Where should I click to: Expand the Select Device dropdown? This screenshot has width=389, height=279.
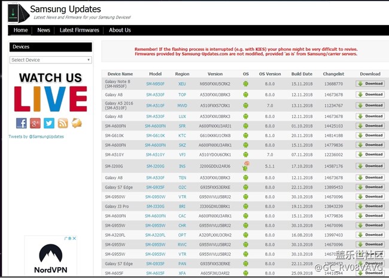click(x=51, y=60)
